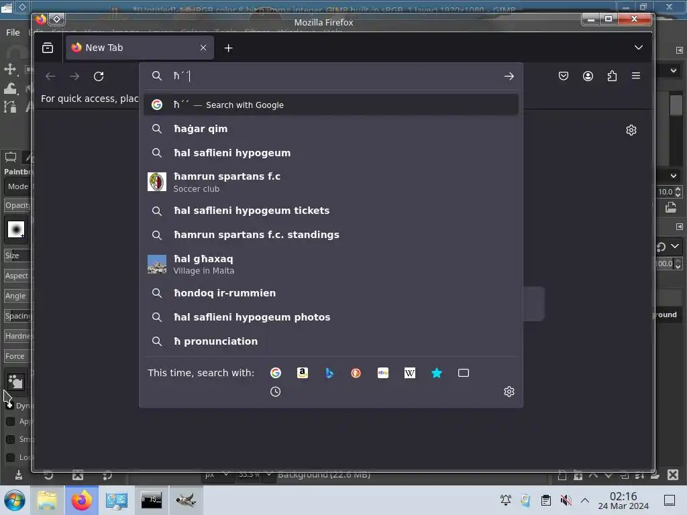Click the muted volume tray icon
This screenshot has height=515, width=687.
click(566, 500)
